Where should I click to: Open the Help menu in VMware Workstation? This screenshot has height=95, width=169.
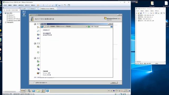tap(33, 5)
